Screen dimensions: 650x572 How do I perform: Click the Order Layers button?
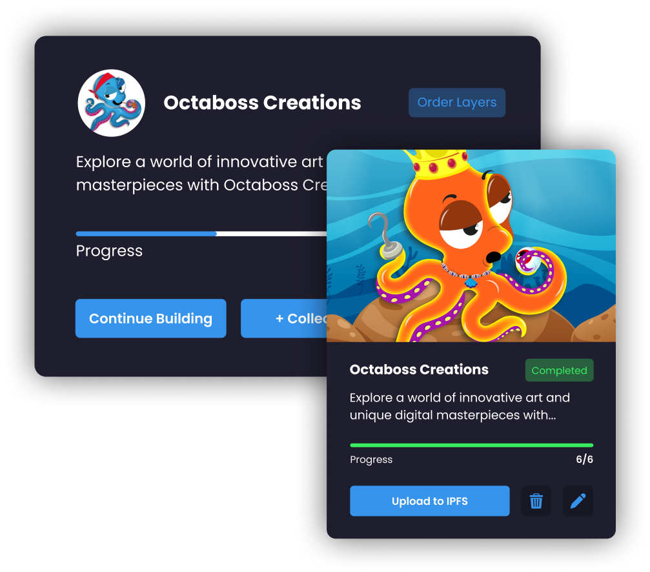(x=457, y=103)
